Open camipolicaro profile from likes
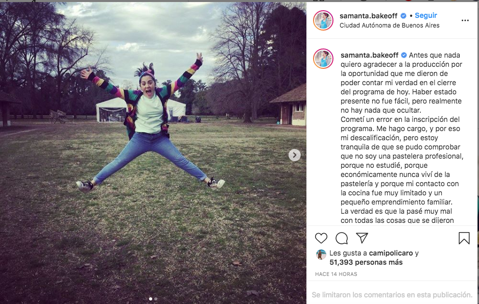The image size is (479, 304). click(391, 253)
